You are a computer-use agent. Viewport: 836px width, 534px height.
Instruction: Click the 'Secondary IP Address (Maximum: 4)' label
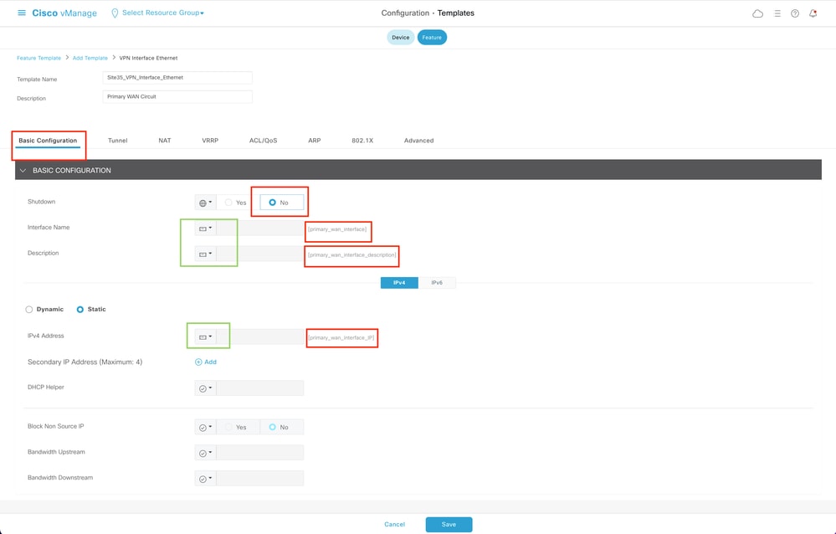point(85,362)
